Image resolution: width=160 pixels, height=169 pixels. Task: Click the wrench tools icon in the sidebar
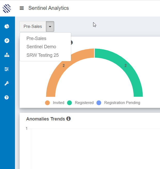coord(7,83)
